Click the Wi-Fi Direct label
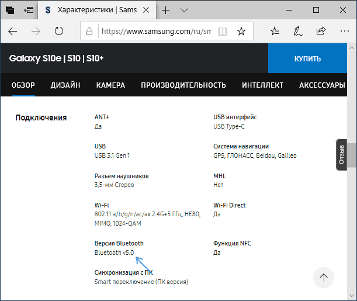Screen dimensions: 357x301 tap(229, 205)
